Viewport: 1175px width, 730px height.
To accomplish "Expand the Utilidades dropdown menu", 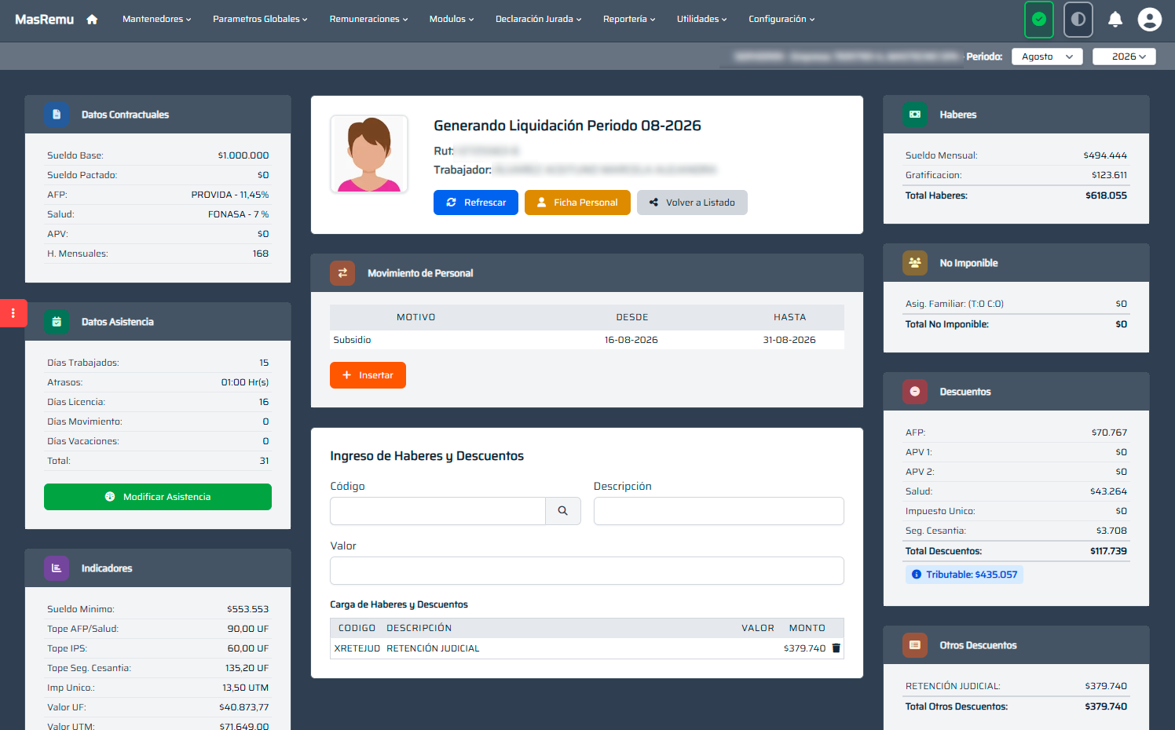I will click(x=702, y=19).
